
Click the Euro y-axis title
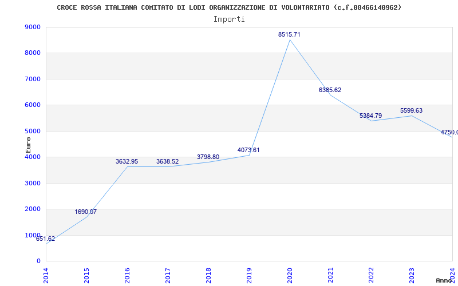[x=28, y=145]
